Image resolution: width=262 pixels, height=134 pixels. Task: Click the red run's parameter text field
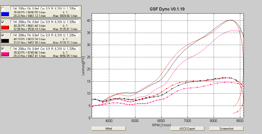[x=45, y=22]
